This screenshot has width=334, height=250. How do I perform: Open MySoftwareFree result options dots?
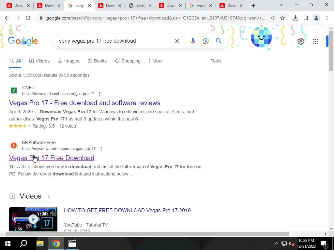101,149
